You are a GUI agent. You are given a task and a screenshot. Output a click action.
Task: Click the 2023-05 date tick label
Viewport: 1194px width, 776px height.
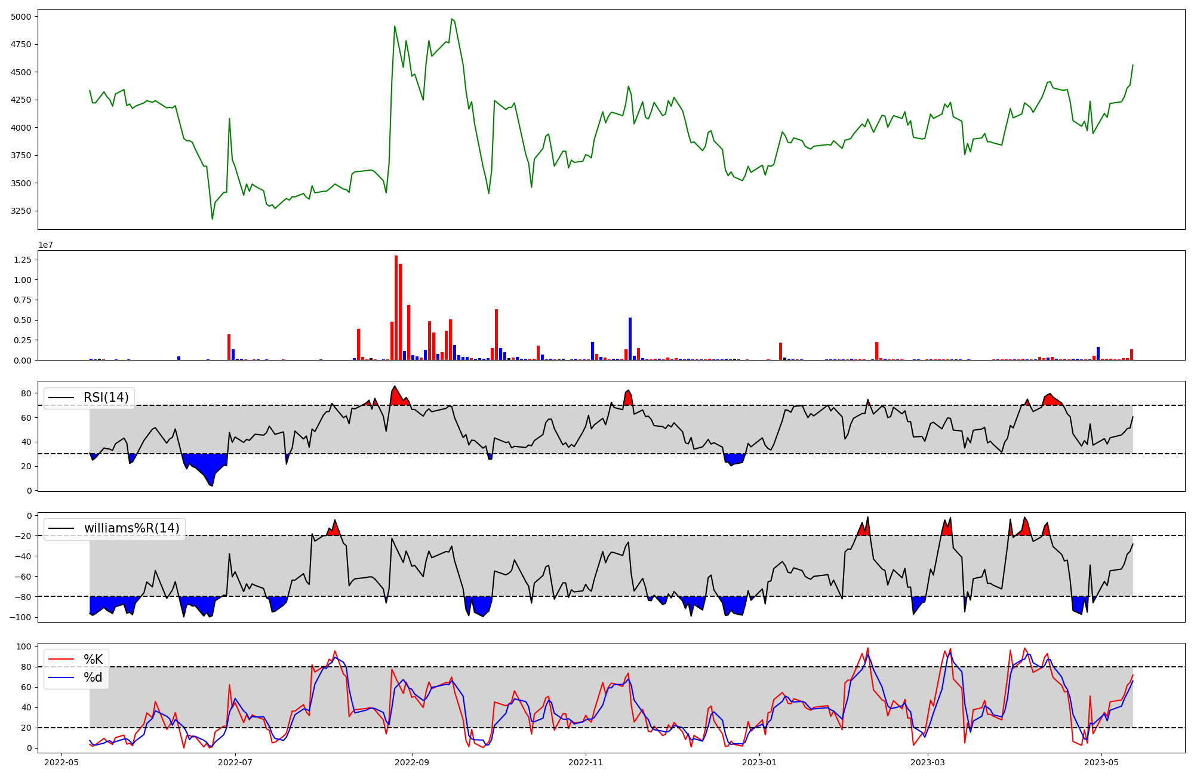1101,762
